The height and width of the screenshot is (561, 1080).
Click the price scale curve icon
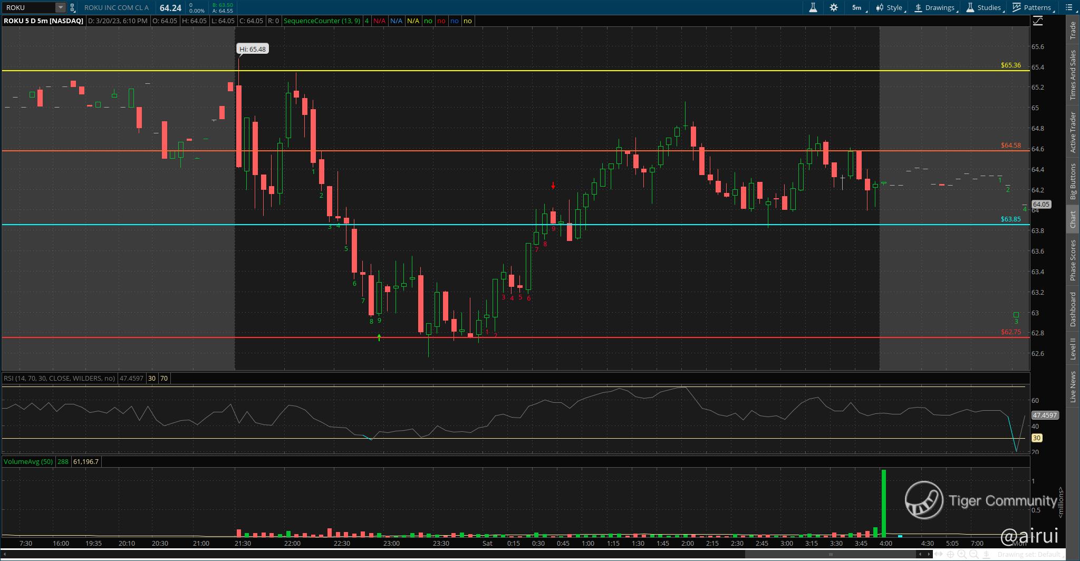pos(1037,21)
